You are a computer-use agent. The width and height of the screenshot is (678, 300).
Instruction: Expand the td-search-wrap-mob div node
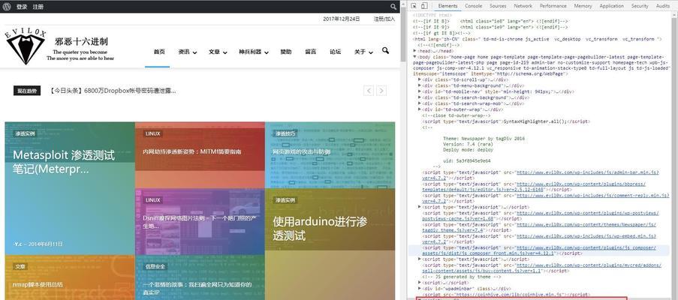click(420, 103)
